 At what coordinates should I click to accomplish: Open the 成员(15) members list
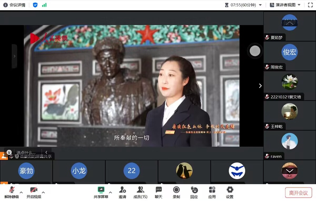click(x=140, y=192)
